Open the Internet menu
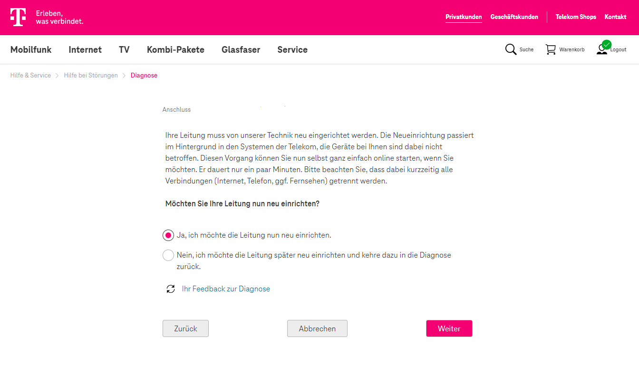This screenshot has width=639, height=366. 85,49
